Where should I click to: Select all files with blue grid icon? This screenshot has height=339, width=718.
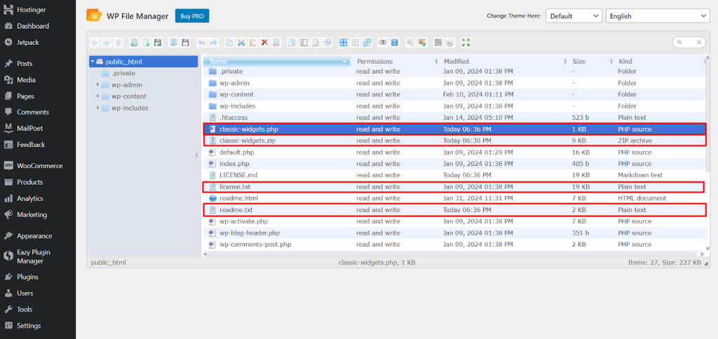(x=343, y=43)
